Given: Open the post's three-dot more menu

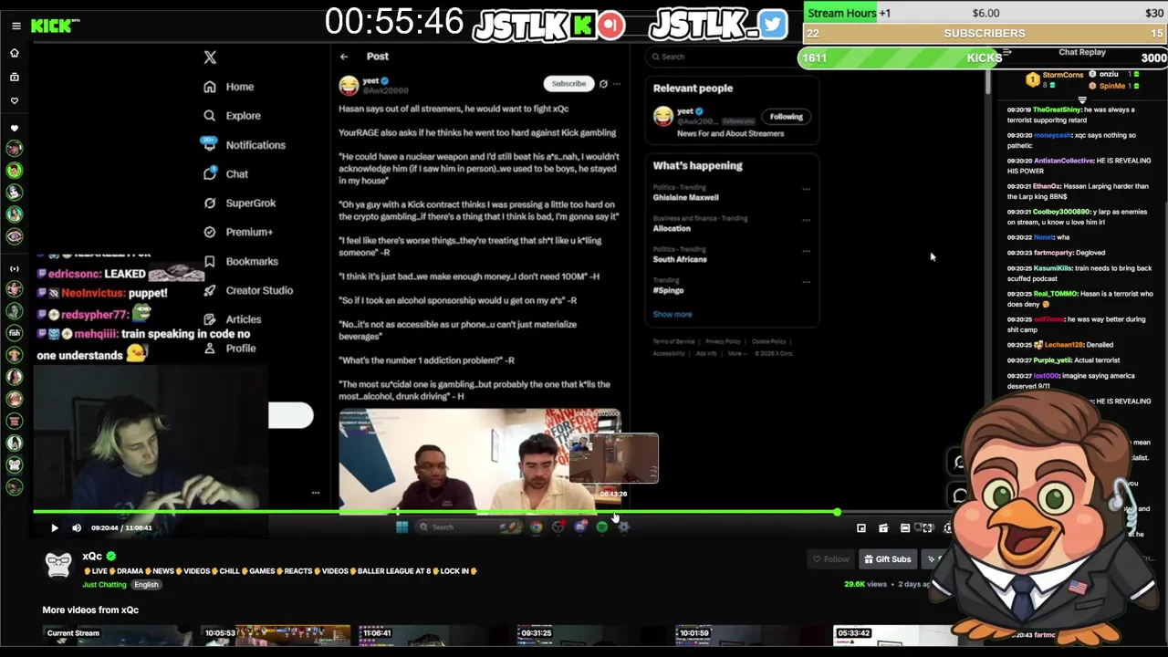Looking at the screenshot, I should [617, 83].
